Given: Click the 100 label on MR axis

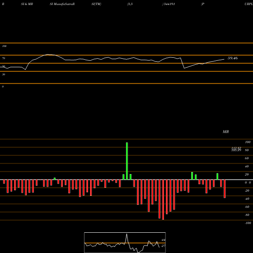Looking at the screenshot, I should pos(247,142).
